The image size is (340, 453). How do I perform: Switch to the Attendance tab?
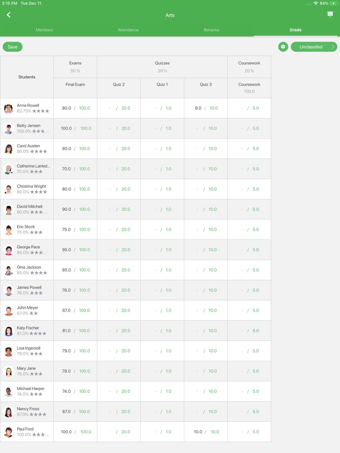pyautogui.click(x=128, y=30)
